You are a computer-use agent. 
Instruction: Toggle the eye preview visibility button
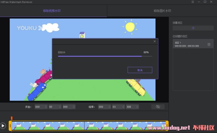pos(158,107)
